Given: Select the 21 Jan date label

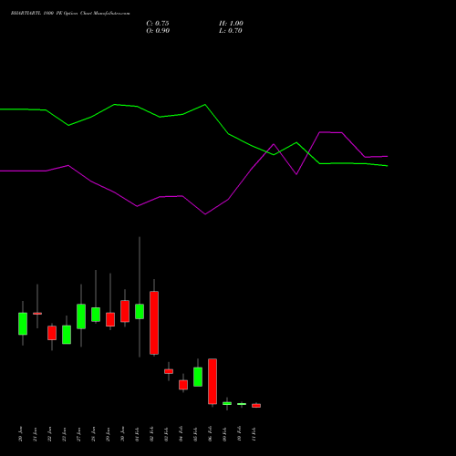Looking at the screenshot, I should [x=35, y=434].
